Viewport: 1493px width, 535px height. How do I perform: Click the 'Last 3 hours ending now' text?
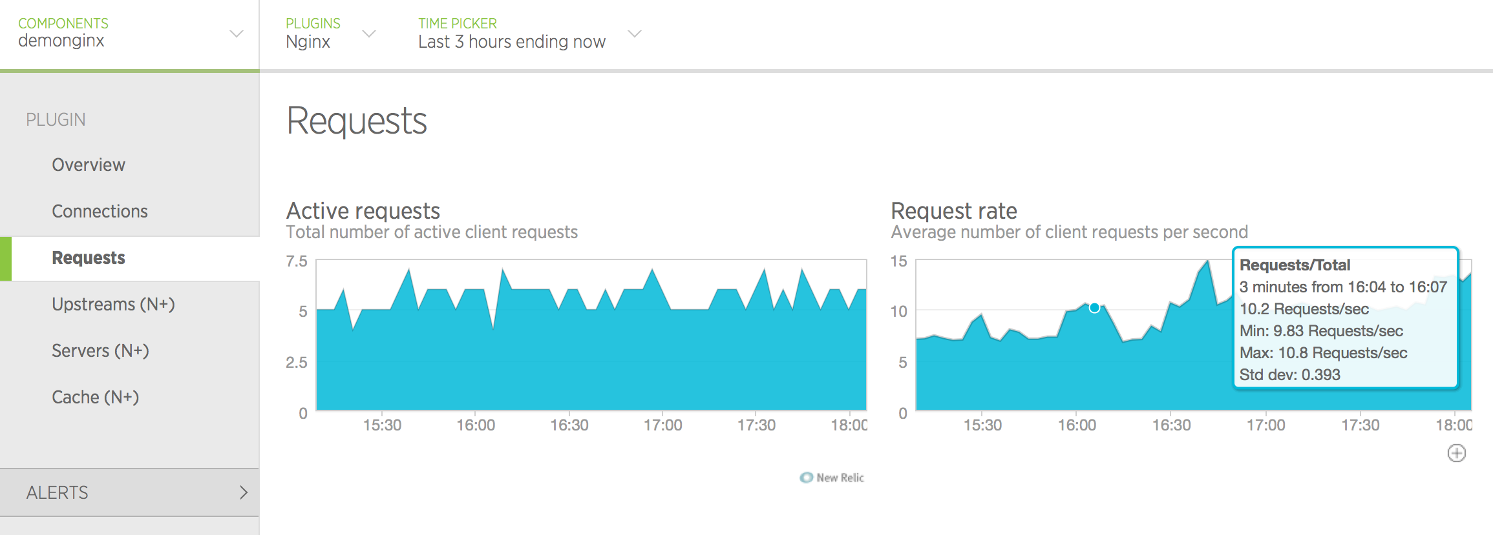pos(511,42)
